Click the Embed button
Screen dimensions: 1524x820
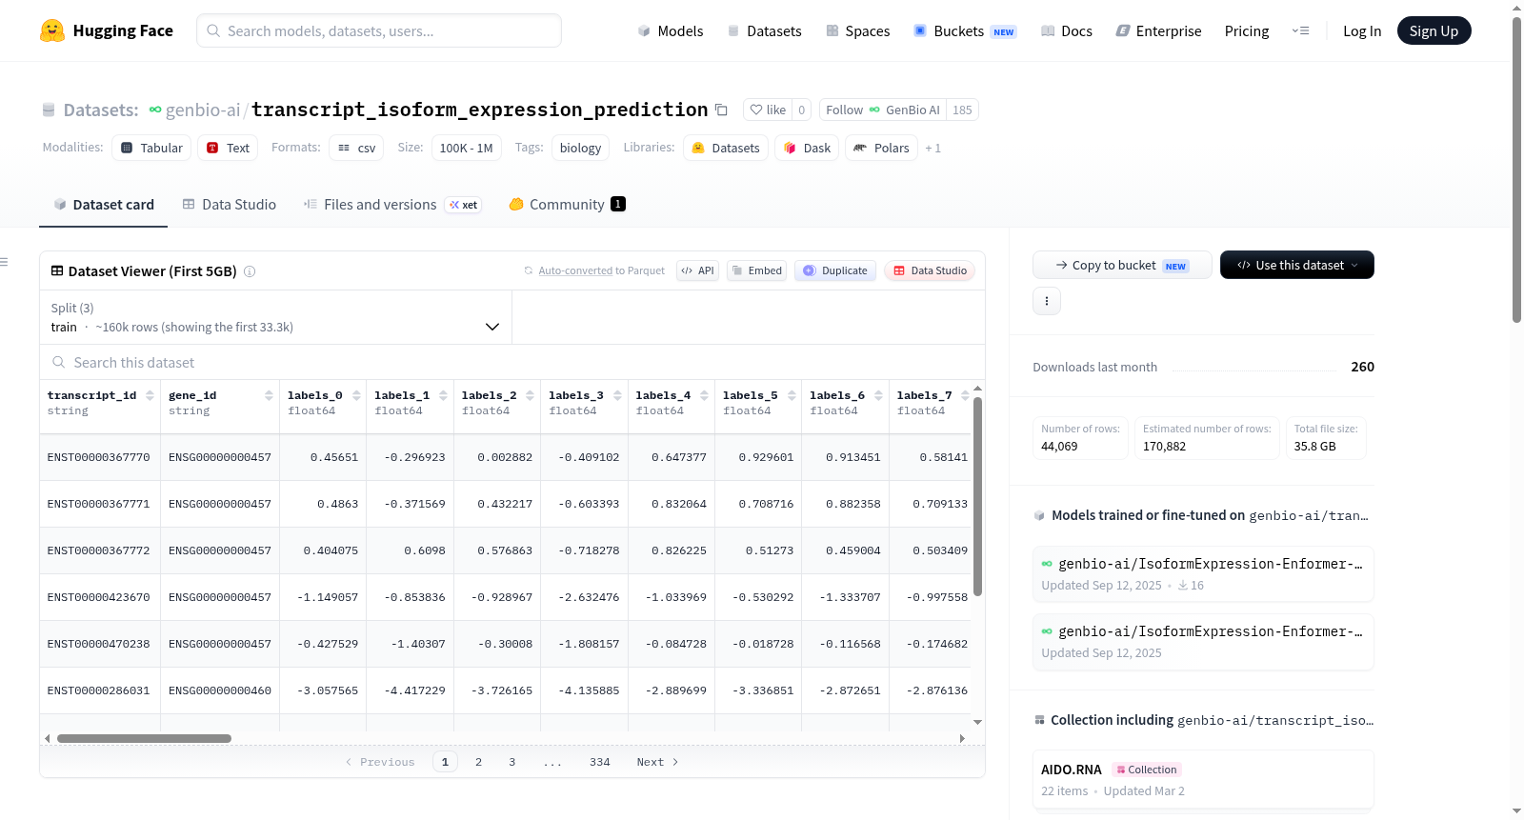757,270
